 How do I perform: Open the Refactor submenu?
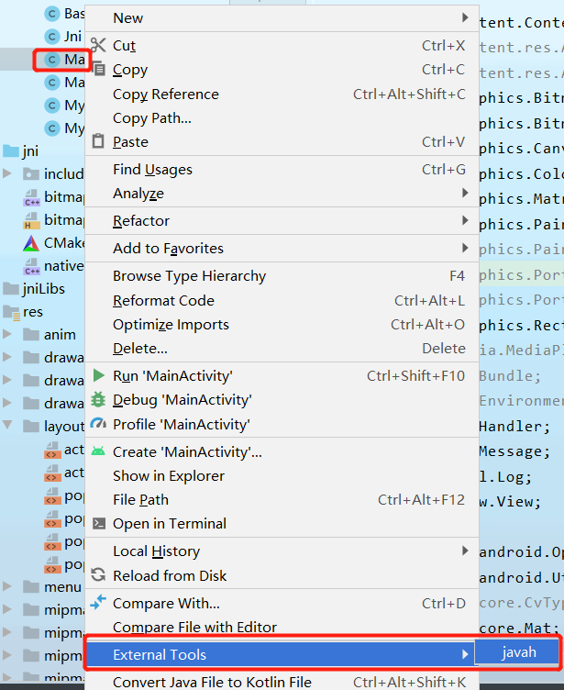[x=282, y=220]
